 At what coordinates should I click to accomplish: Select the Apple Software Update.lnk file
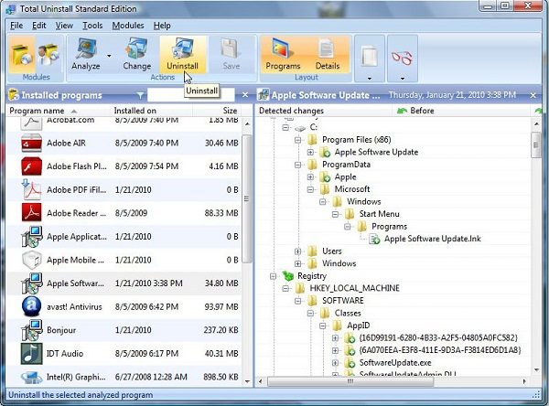click(x=433, y=239)
